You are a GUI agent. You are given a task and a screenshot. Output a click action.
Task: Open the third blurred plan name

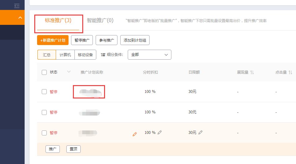(88, 133)
